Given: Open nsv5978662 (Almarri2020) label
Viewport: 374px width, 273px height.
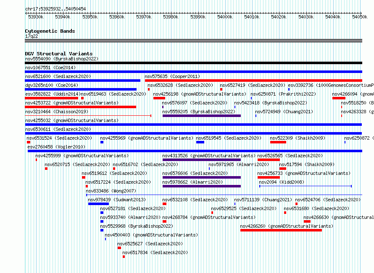Looking at the screenshot, I should 192,182.
